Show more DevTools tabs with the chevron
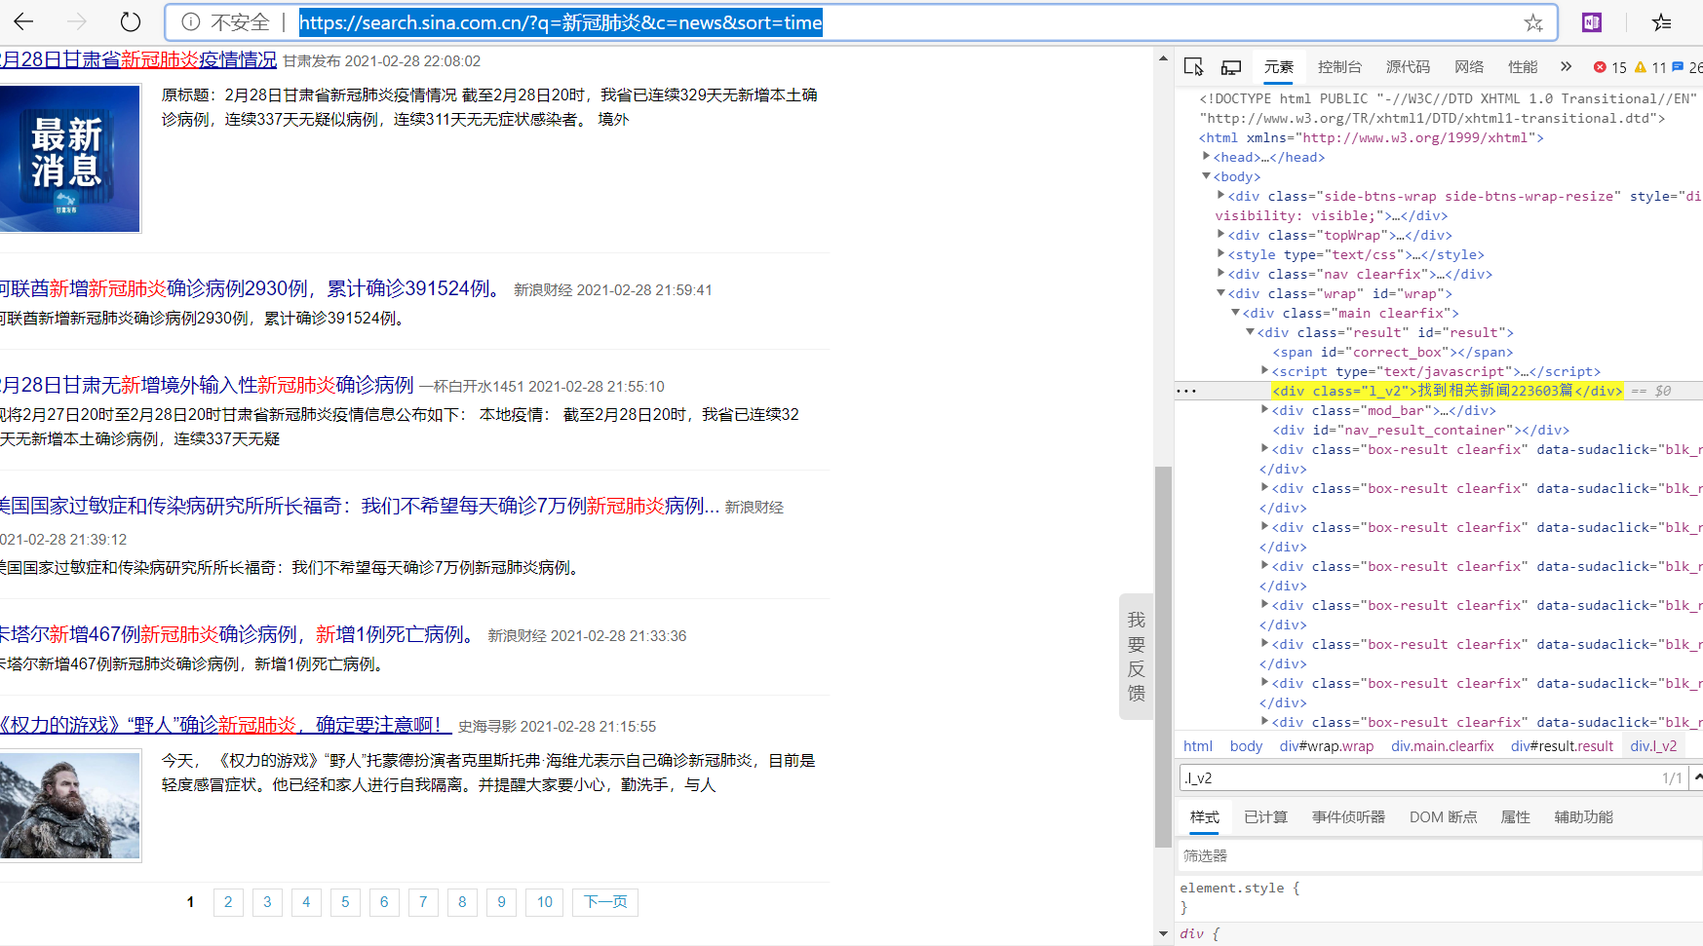This screenshot has width=1703, height=946. tap(1566, 66)
